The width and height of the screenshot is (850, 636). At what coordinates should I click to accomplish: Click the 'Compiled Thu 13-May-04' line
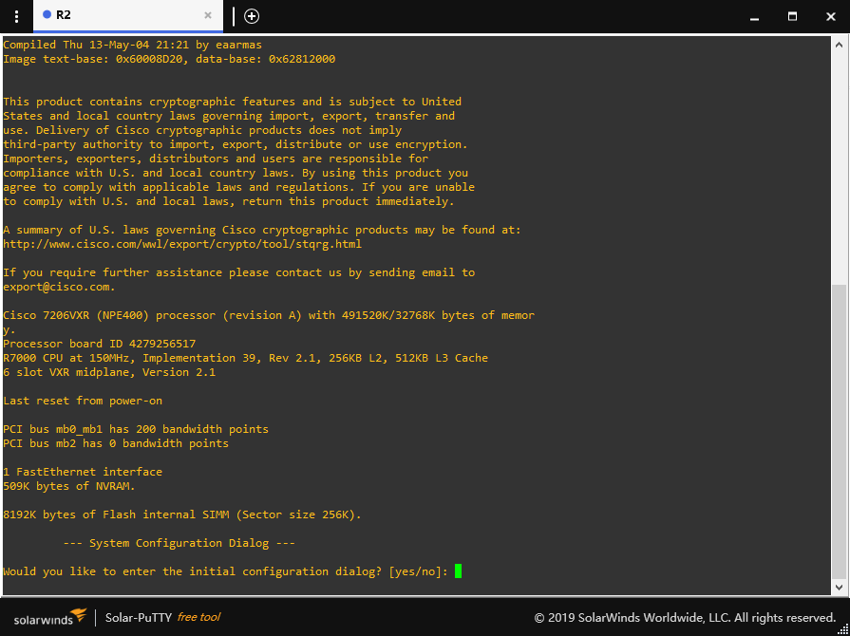(x=132, y=45)
